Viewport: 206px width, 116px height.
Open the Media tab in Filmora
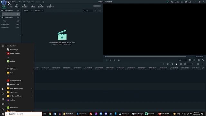click(4, 6)
